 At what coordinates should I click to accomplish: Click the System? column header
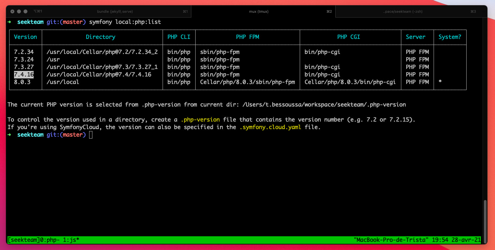(450, 37)
